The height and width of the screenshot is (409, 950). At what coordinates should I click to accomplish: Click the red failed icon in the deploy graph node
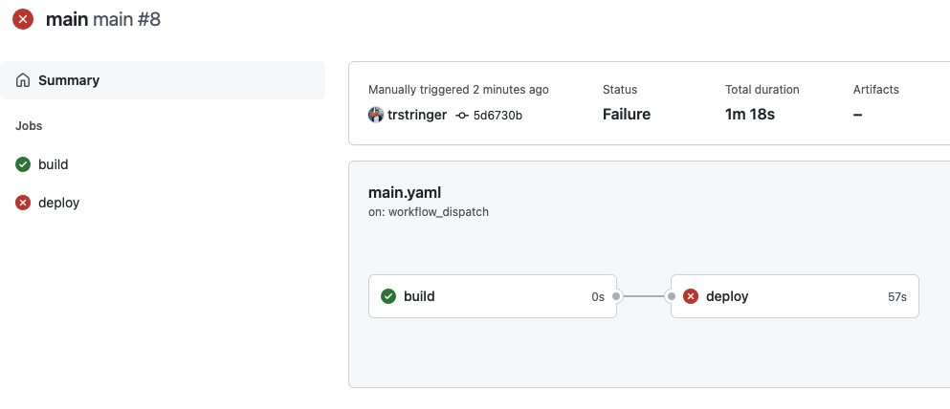[x=691, y=296]
